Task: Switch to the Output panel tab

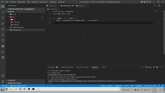Action: (67, 67)
